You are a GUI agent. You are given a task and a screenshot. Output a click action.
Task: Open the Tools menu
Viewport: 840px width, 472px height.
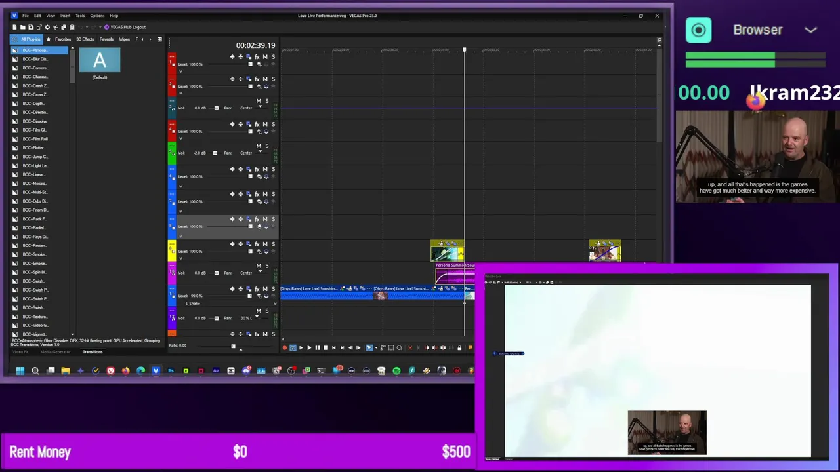pyautogui.click(x=80, y=16)
